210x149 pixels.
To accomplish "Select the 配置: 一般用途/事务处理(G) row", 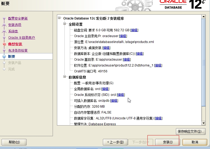I will coord(94,83).
